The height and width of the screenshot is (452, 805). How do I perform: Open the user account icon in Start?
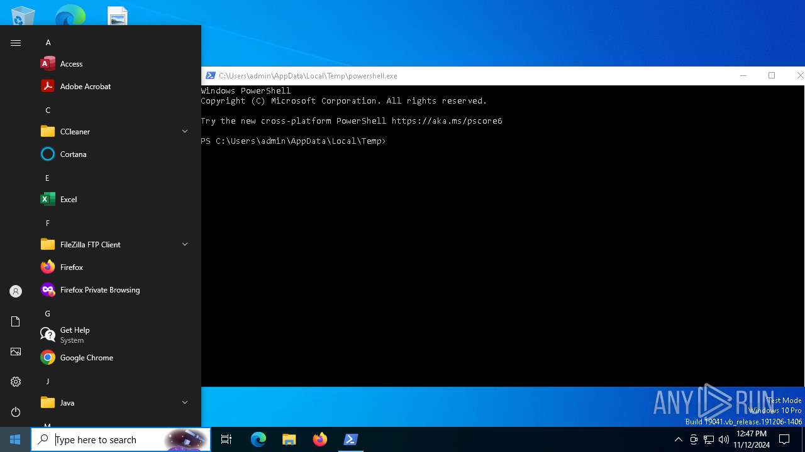[x=16, y=291]
